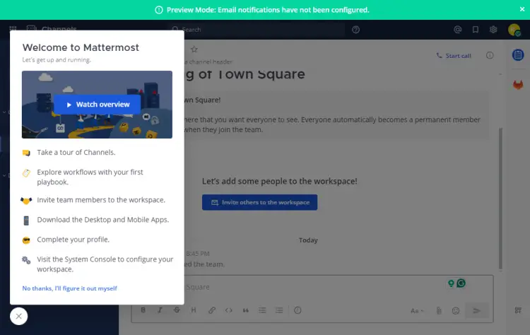The height and width of the screenshot is (335, 530).
Task: Insert emoji using the smiley icon
Action: tap(456, 310)
